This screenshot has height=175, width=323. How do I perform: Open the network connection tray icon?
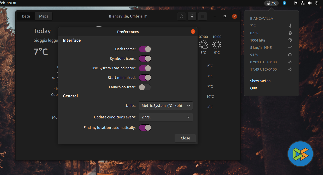click(303, 3)
